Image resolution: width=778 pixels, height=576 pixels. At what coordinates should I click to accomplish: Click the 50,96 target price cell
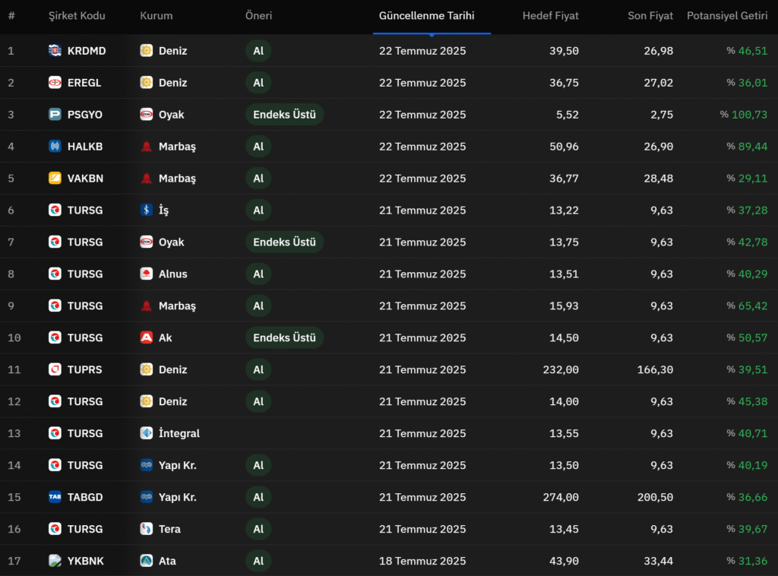point(564,147)
